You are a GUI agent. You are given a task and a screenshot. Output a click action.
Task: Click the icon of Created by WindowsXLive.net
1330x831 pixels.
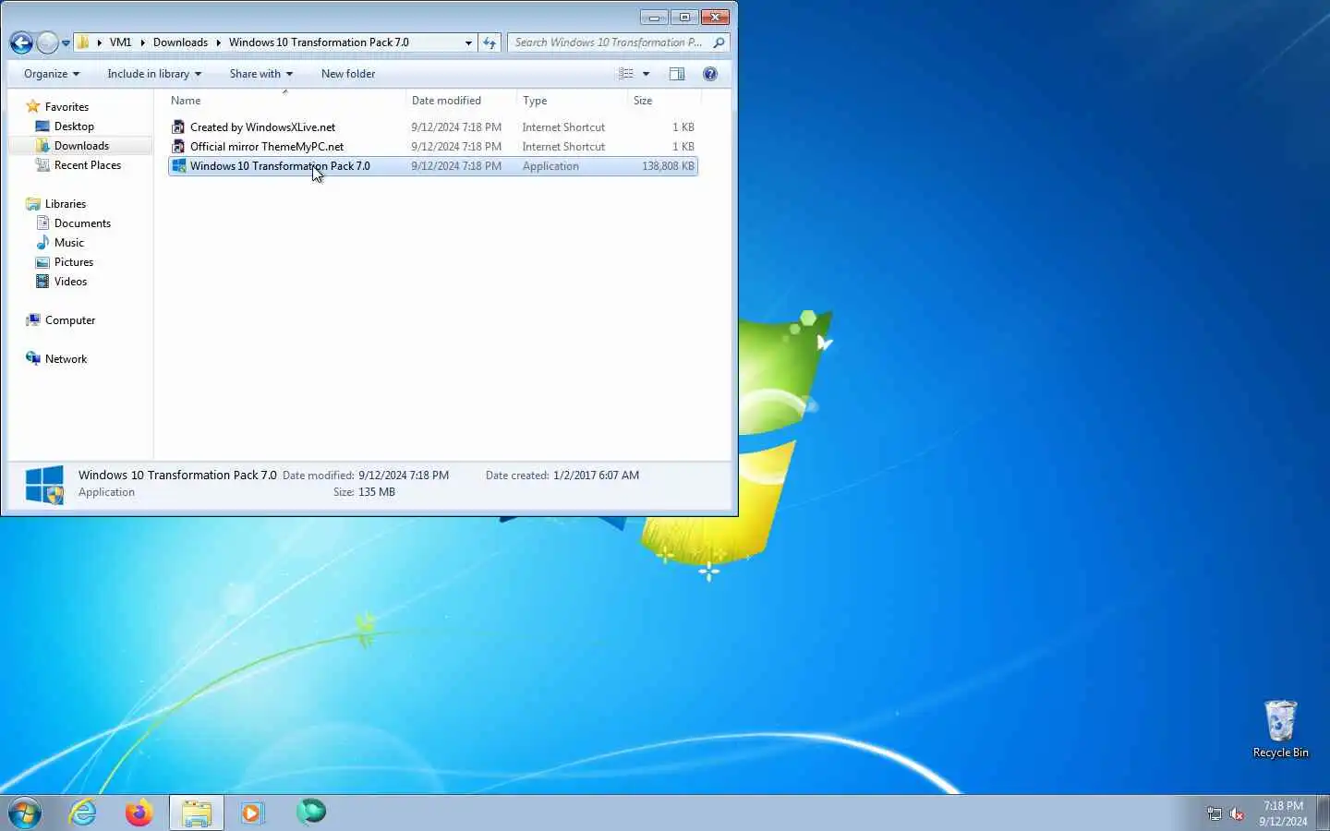tap(178, 127)
